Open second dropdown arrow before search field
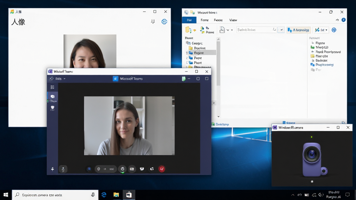 pos(232,30)
